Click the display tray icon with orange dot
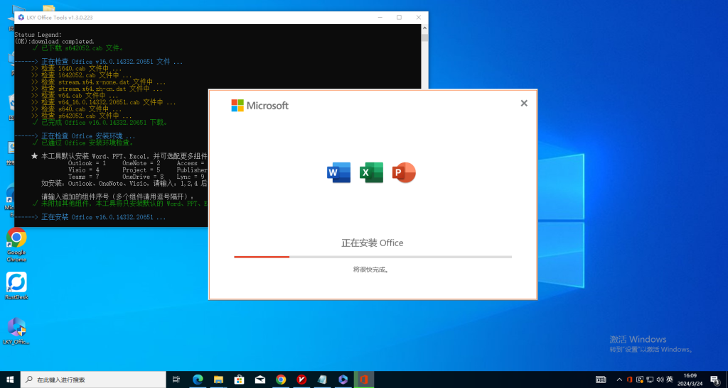This screenshot has height=388, width=728. [640, 379]
